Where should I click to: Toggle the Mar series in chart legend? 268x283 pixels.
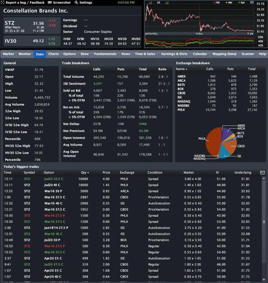229,3
